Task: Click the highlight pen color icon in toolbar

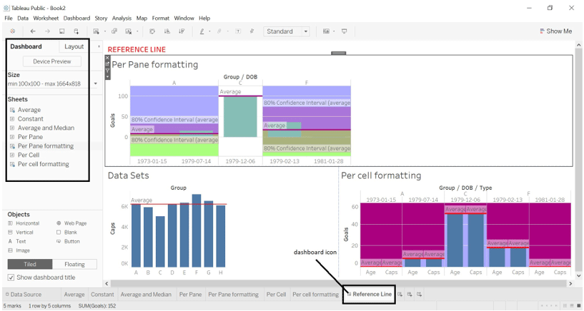Action: point(203,31)
